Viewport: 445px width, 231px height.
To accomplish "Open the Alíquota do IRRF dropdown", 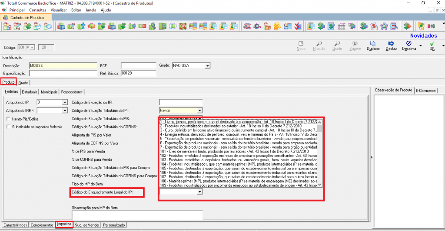I will point(65,111).
